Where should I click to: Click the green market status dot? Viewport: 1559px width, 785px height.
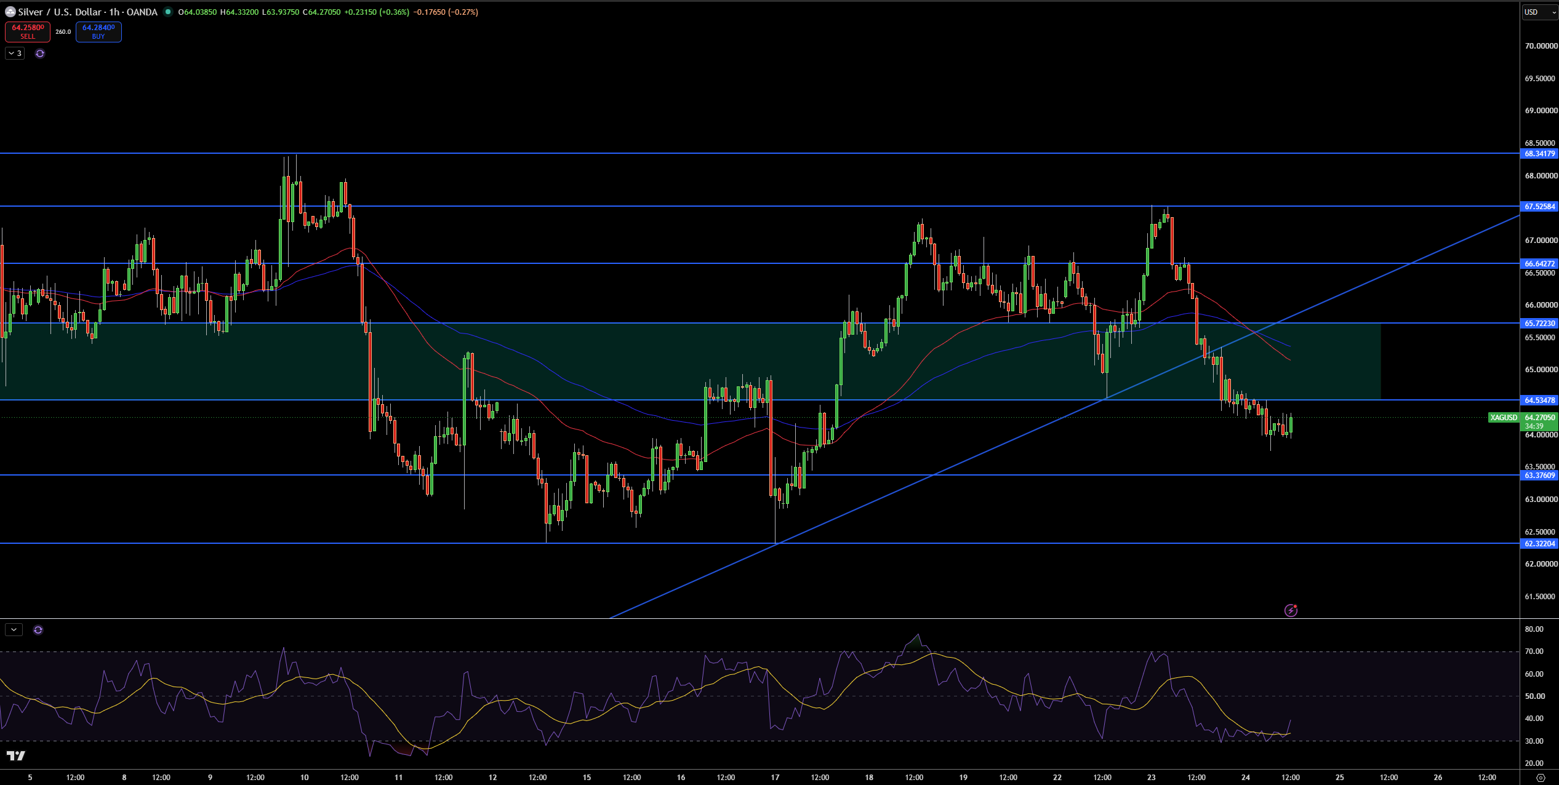pyautogui.click(x=167, y=12)
